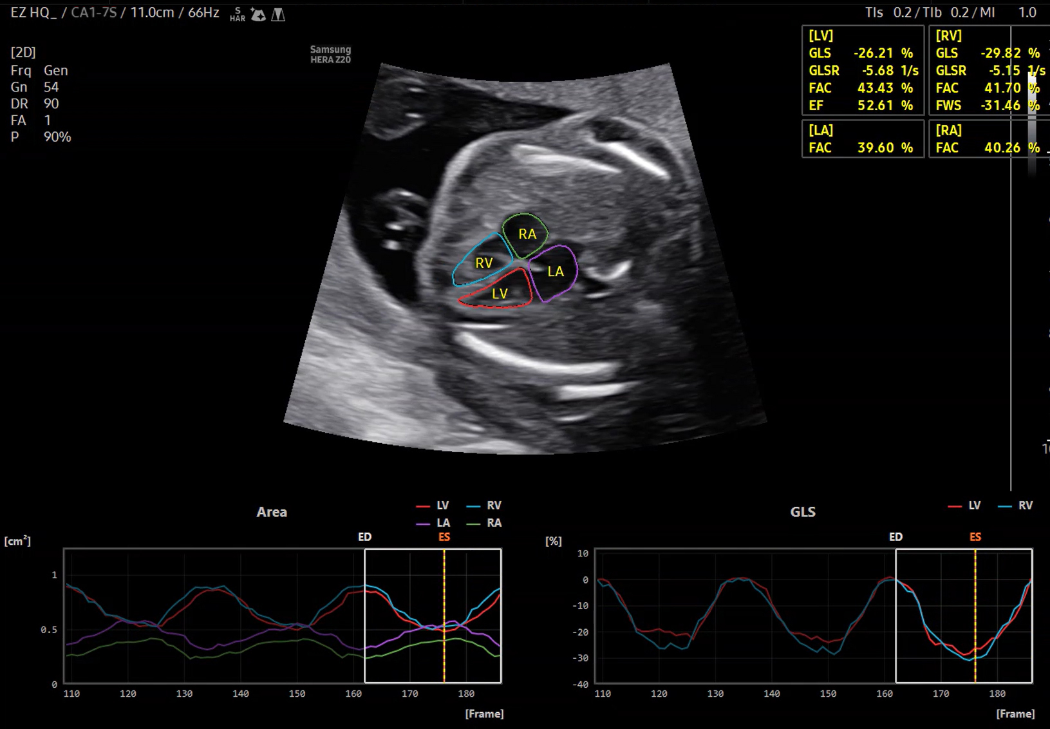
Task: Click the P 90% power parameter
Action: pos(41,137)
